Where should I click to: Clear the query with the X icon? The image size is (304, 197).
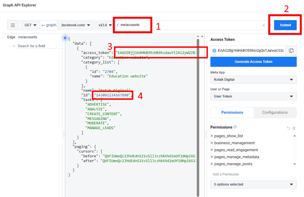264,26
